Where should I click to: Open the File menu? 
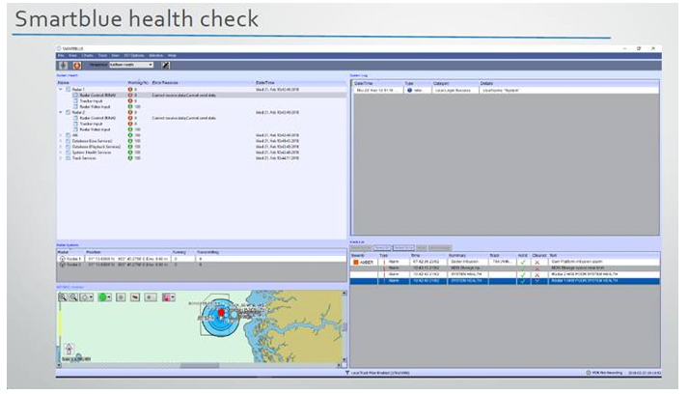tap(60, 56)
